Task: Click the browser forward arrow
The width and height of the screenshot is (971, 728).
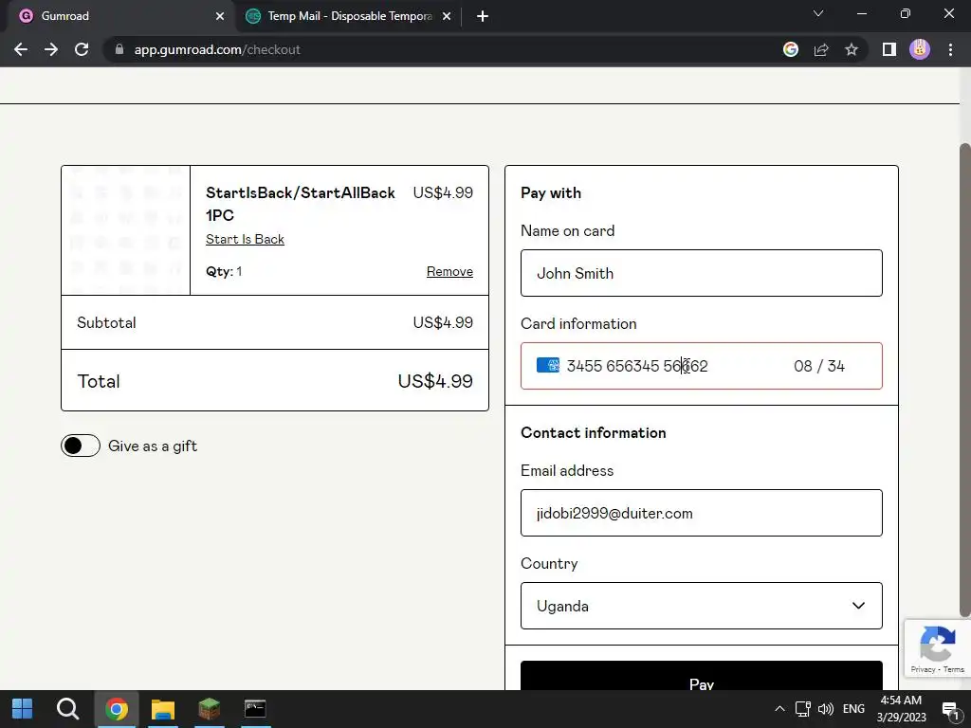Action: click(x=51, y=49)
